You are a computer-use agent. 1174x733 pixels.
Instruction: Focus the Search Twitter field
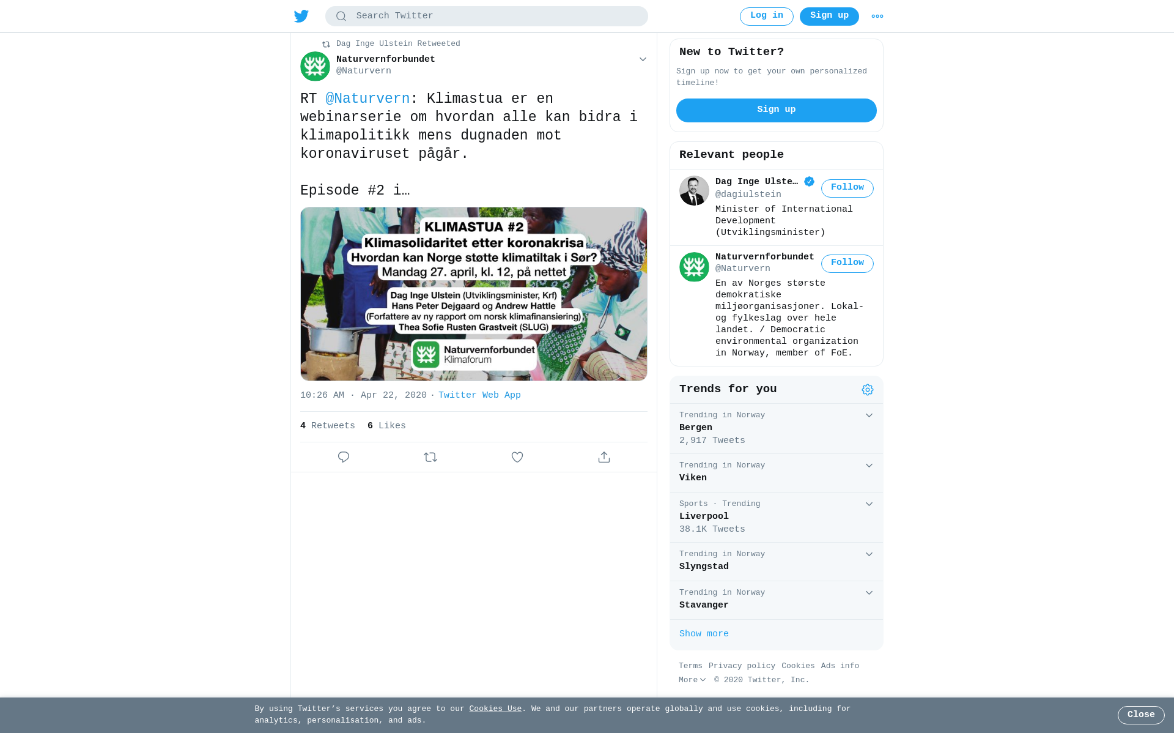487,17
